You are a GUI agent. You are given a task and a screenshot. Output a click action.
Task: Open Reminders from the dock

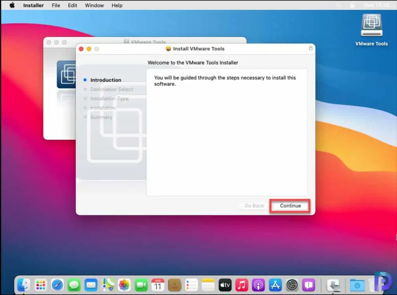click(x=192, y=285)
